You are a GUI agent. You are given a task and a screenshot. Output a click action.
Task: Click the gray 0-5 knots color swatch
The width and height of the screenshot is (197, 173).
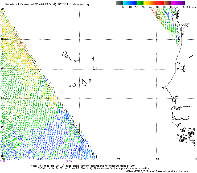coord(119,3)
